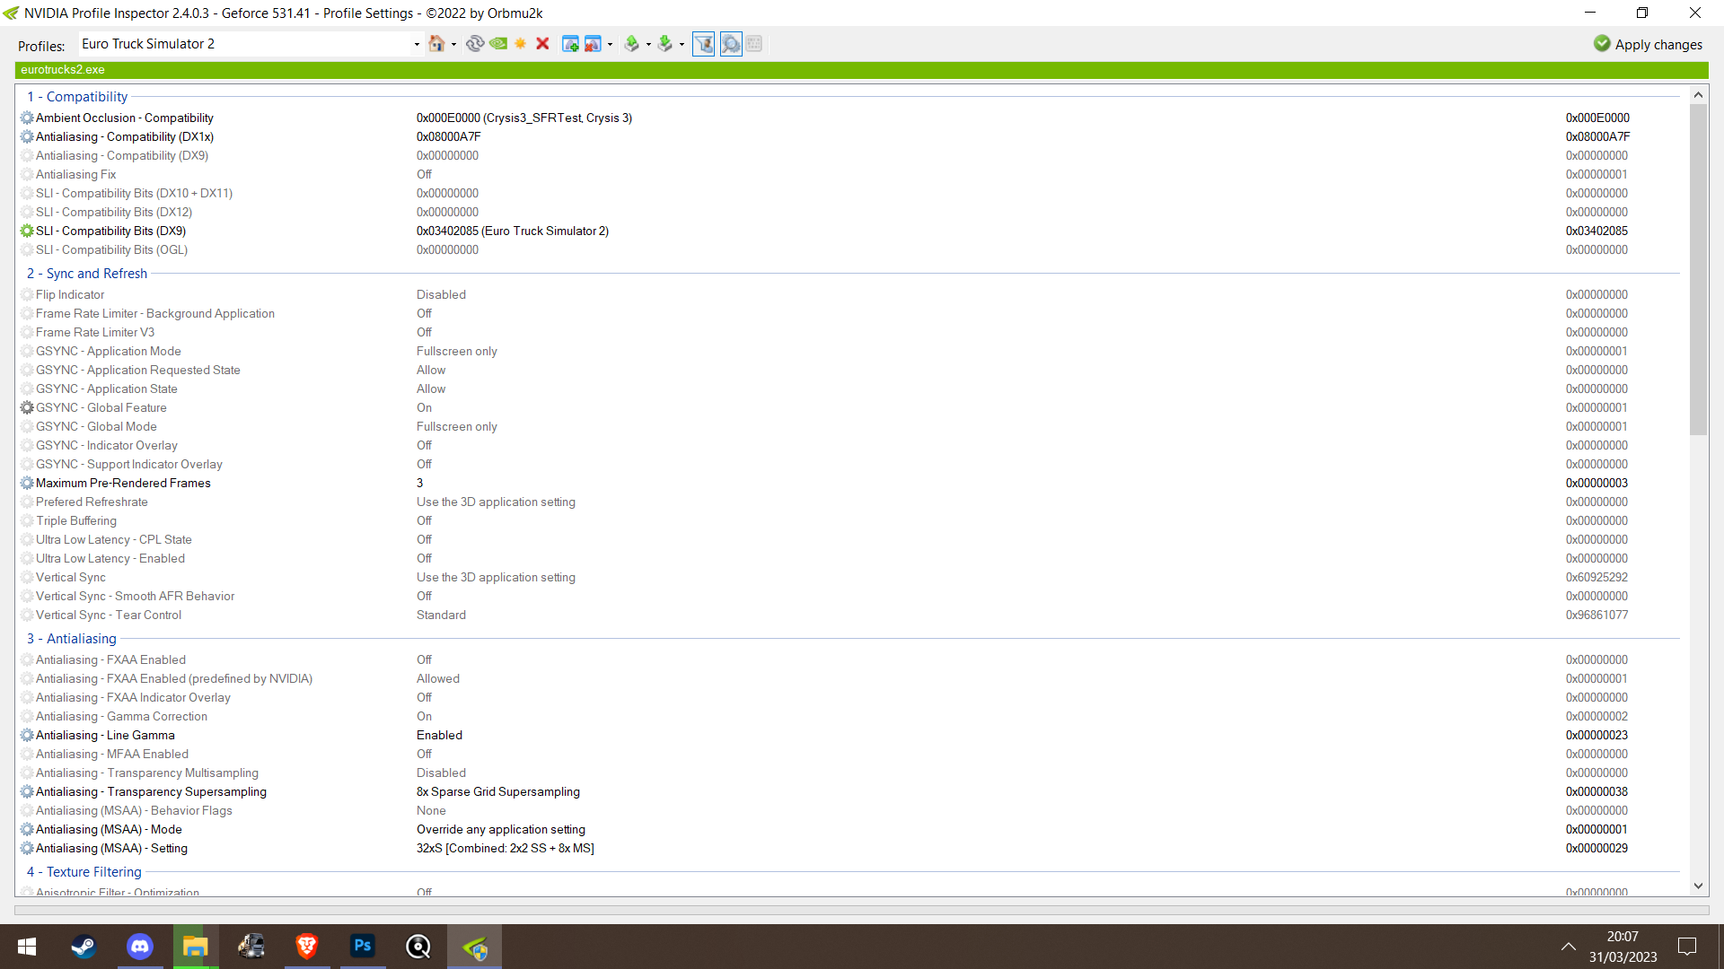Expand the arrow next to export icon
This screenshot has width=1724, height=969.
pyautogui.click(x=648, y=44)
